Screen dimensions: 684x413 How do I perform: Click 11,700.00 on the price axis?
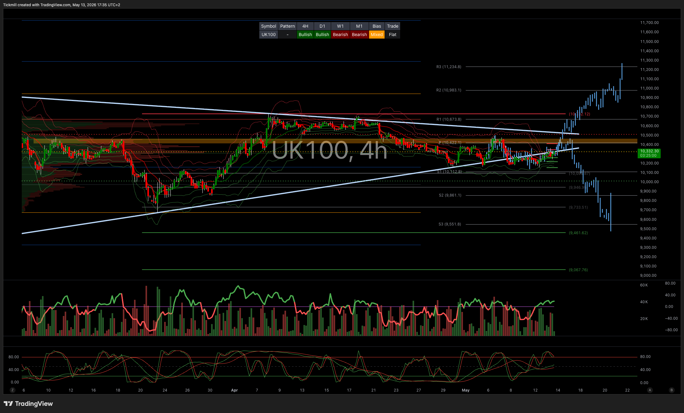649,23
